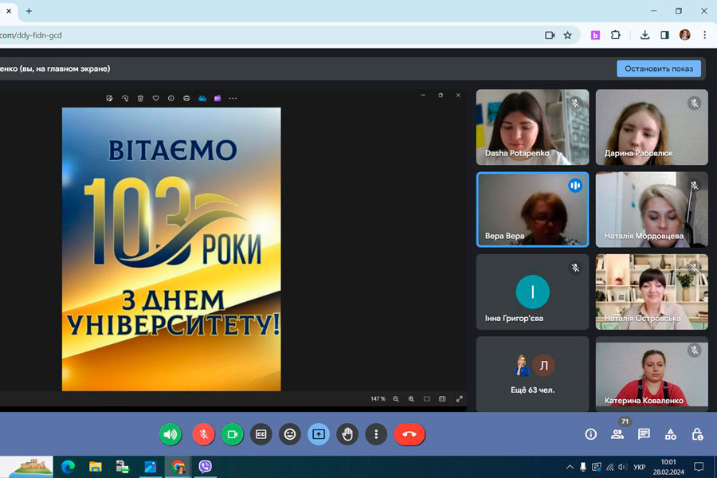Screen dimensions: 717x478
Task: Open Photos app from taskbar
Action: pos(150,467)
